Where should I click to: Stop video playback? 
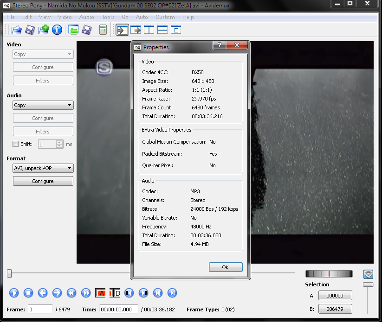(x=28, y=293)
